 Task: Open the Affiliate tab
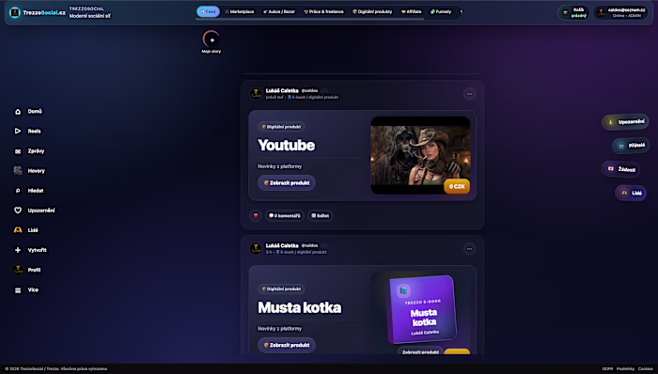coord(412,11)
